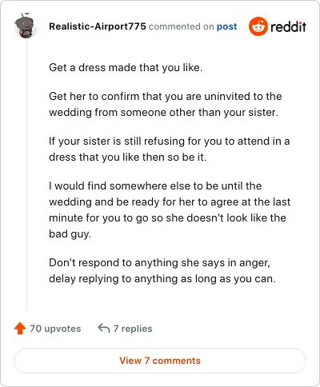
Task: Click the gray "commented on" text
Action: [181, 26]
